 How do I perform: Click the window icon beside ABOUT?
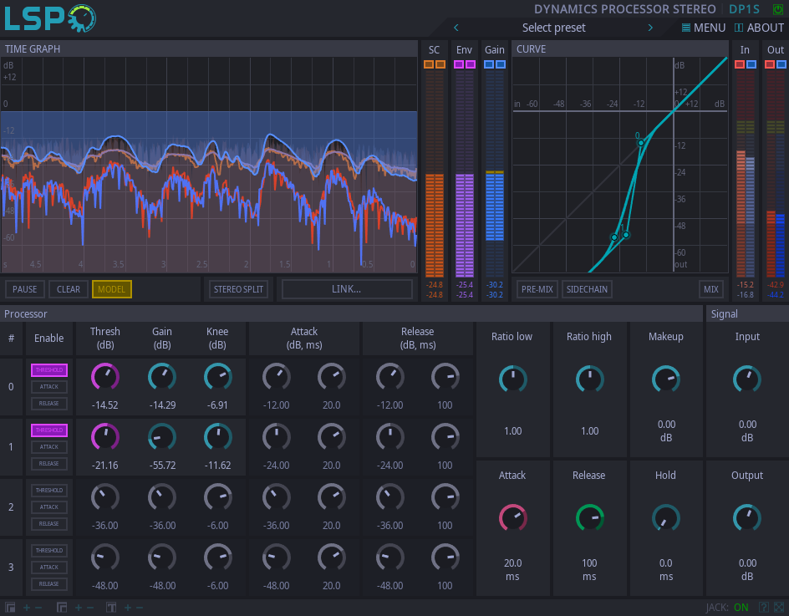coord(739,28)
